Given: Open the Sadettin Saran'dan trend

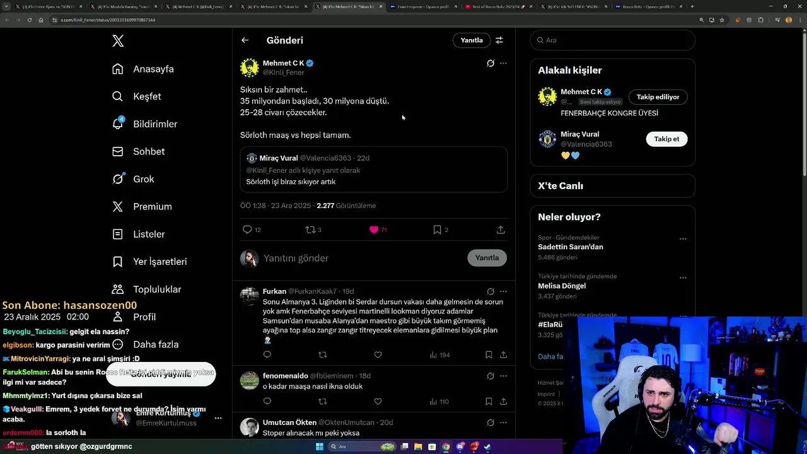Looking at the screenshot, I should tap(570, 247).
